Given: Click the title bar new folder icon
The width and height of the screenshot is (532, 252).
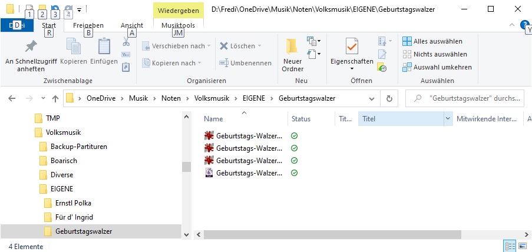Looking at the screenshot, I should pyautogui.click(x=42, y=9).
